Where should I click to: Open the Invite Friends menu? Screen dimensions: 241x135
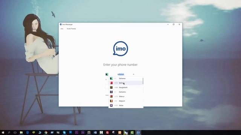pos(71,29)
